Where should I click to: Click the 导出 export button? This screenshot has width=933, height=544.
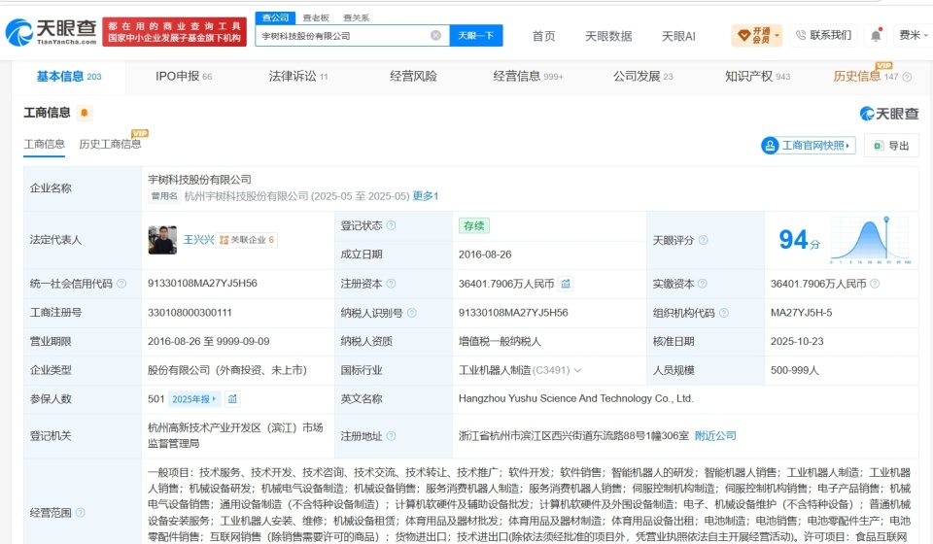tap(891, 146)
